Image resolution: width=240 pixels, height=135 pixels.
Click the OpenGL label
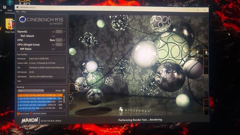(22, 31)
